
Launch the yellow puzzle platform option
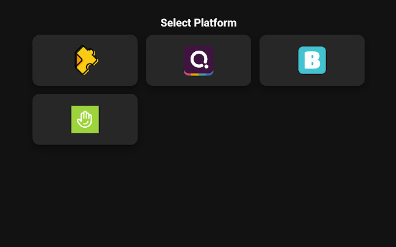tap(85, 60)
